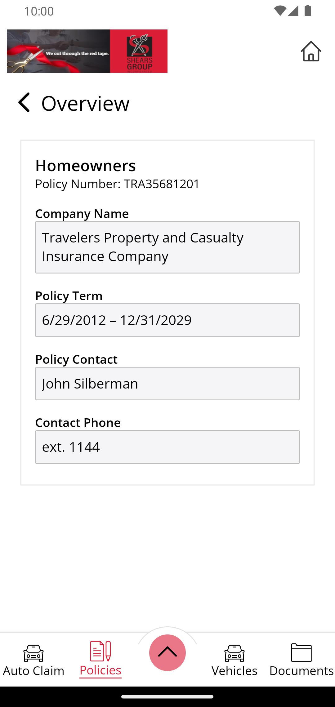
Task: Switch to the Documents tab label
Action: coord(301,671)
